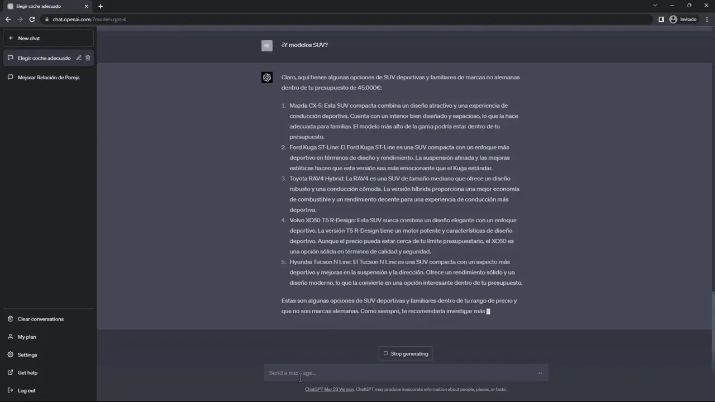Click the RE user avatar beside the question
Screen dimensions: 715x402
pos(267,45)
